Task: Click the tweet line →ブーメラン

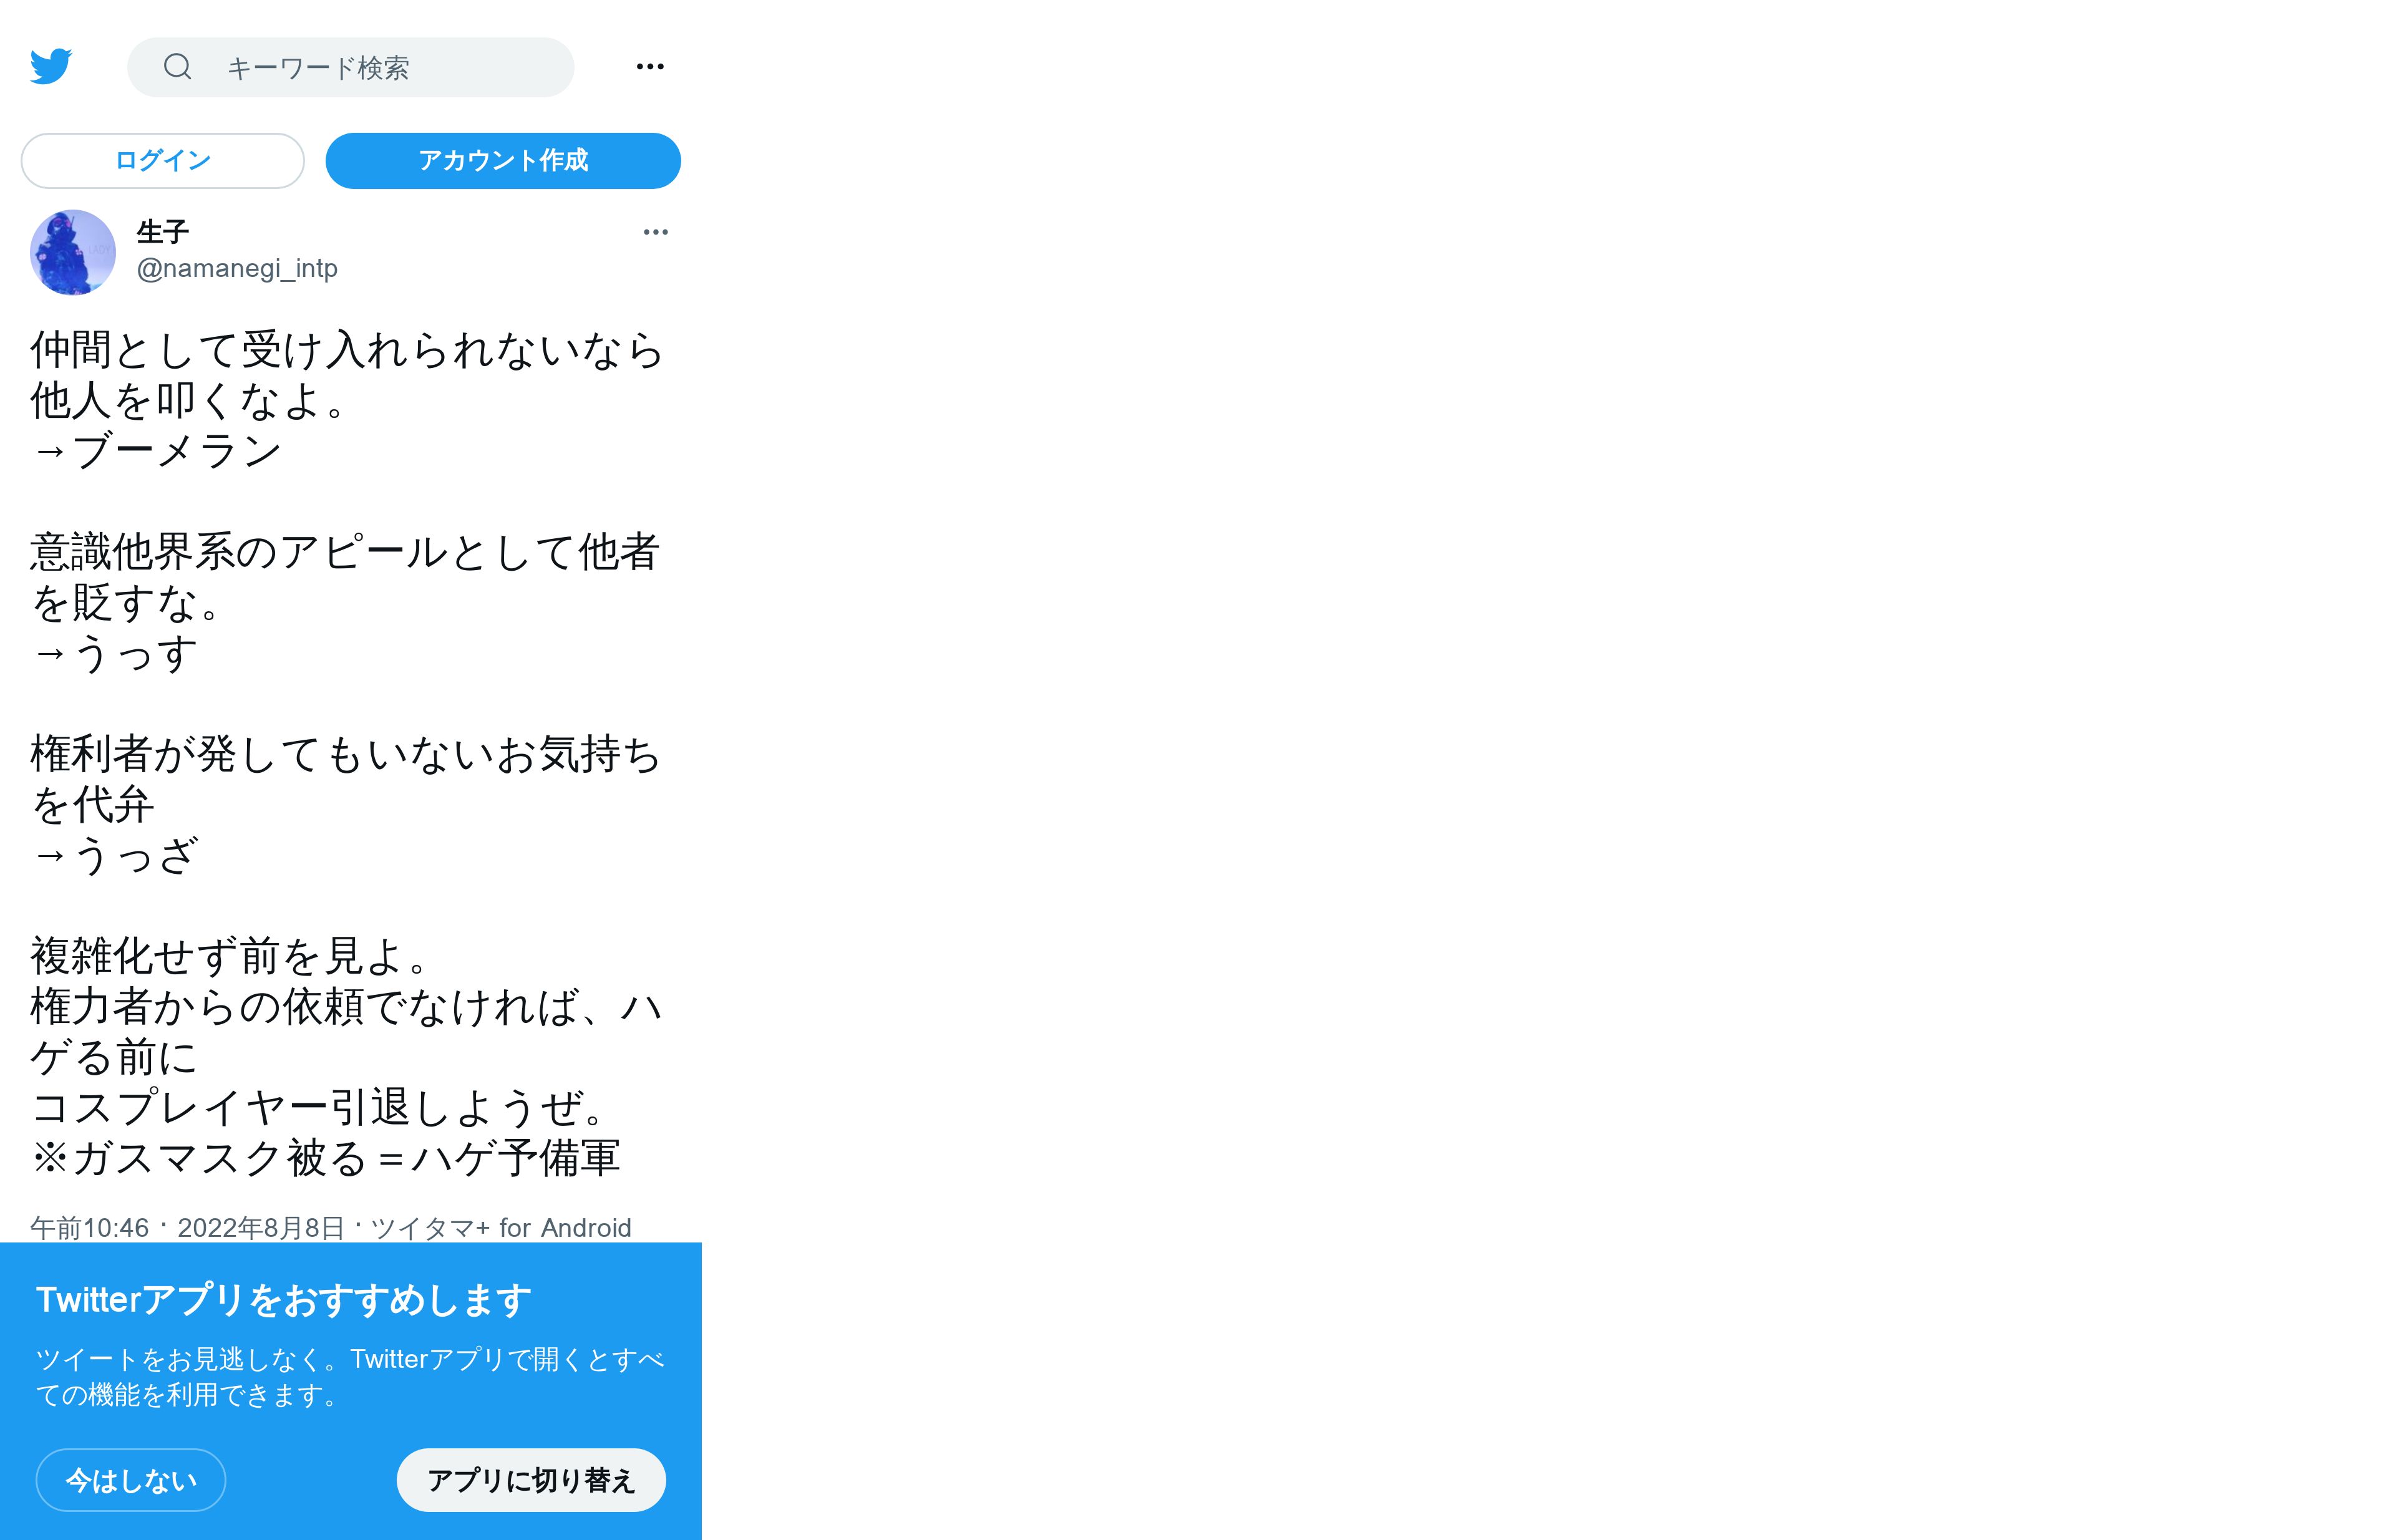Action: [x=156, y=451]
